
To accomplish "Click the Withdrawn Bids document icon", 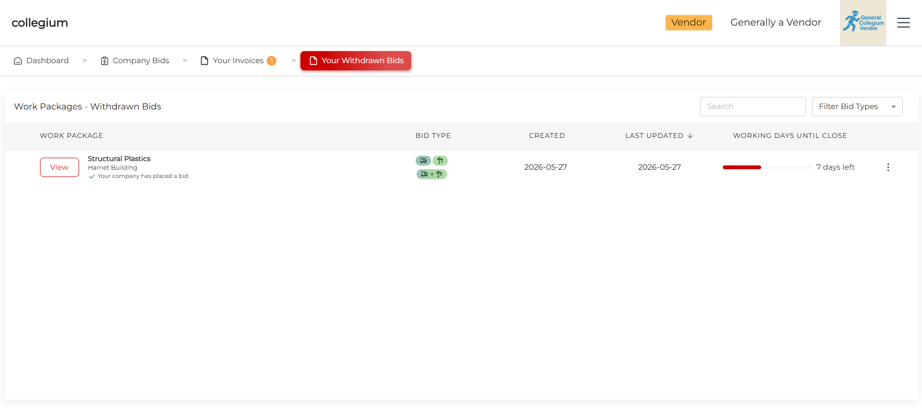I will pyautogui.click(x=313, y=61).
